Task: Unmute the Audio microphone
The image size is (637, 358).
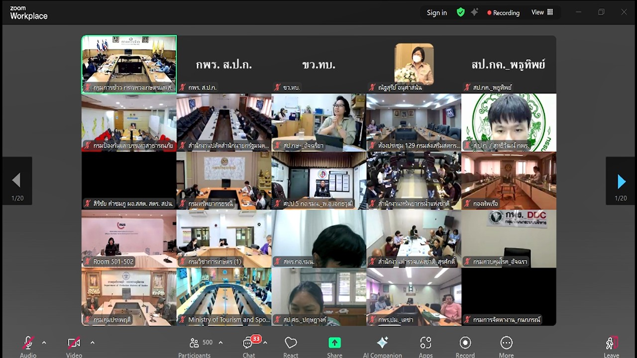Action: (28, 343)
